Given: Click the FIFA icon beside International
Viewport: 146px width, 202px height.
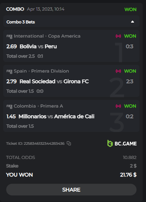Looking at the screenshot, I should 9,36.
